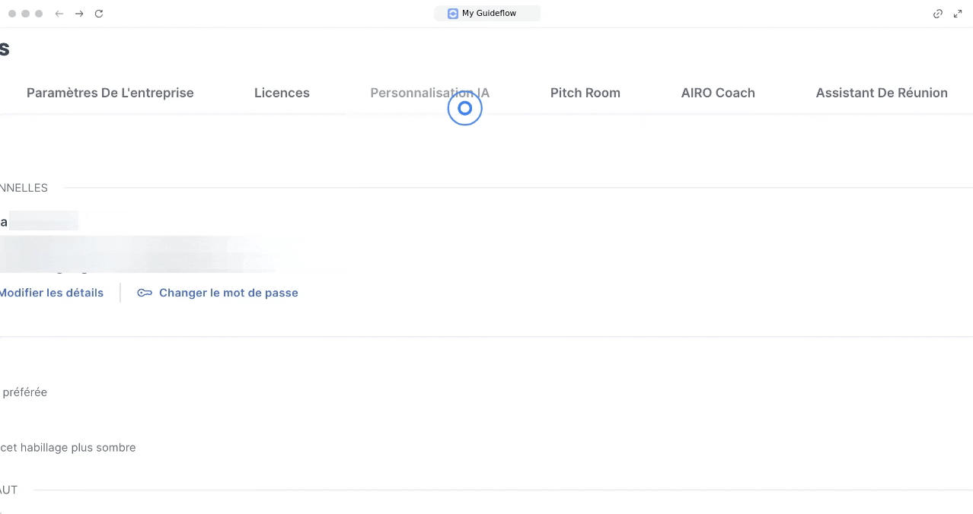Open the Paramètres De L'entreprise tab
Viewport: 973px width, 514px height.
point(110,93)
